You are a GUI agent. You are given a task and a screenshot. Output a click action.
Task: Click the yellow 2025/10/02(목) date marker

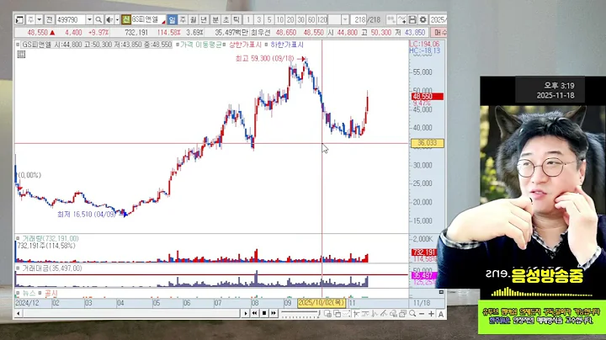pyautogui.click(x=322, y=302)
